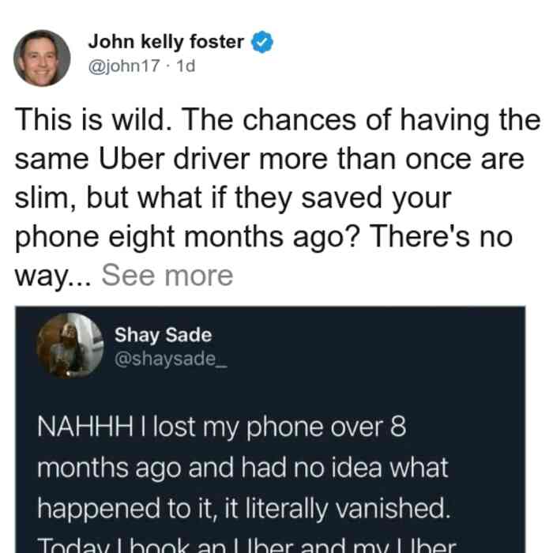The image size is (553, 553).
Task: Click the line 'same Uber driver more than once are'
Action: (x=269, y=160)
